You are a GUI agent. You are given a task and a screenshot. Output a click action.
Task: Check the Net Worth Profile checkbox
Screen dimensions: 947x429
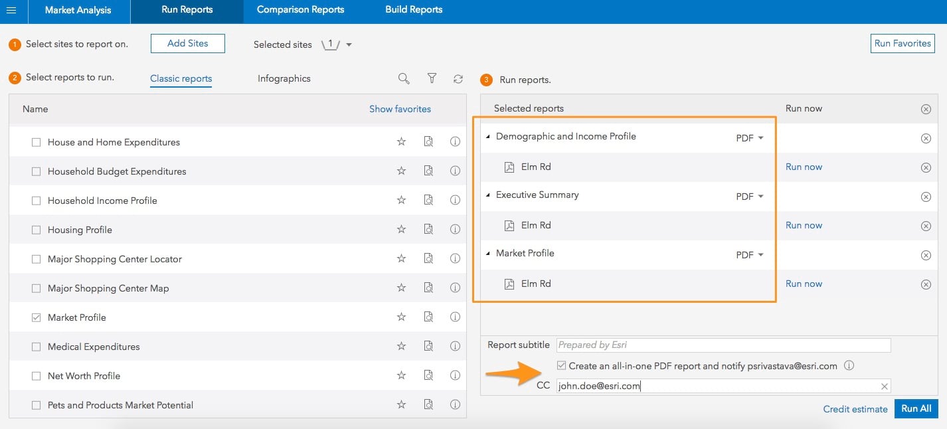click(x=37, y=376)
